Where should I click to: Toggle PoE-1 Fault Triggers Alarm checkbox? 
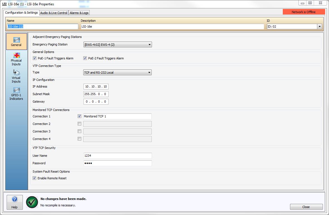click(x=35, y=58)
